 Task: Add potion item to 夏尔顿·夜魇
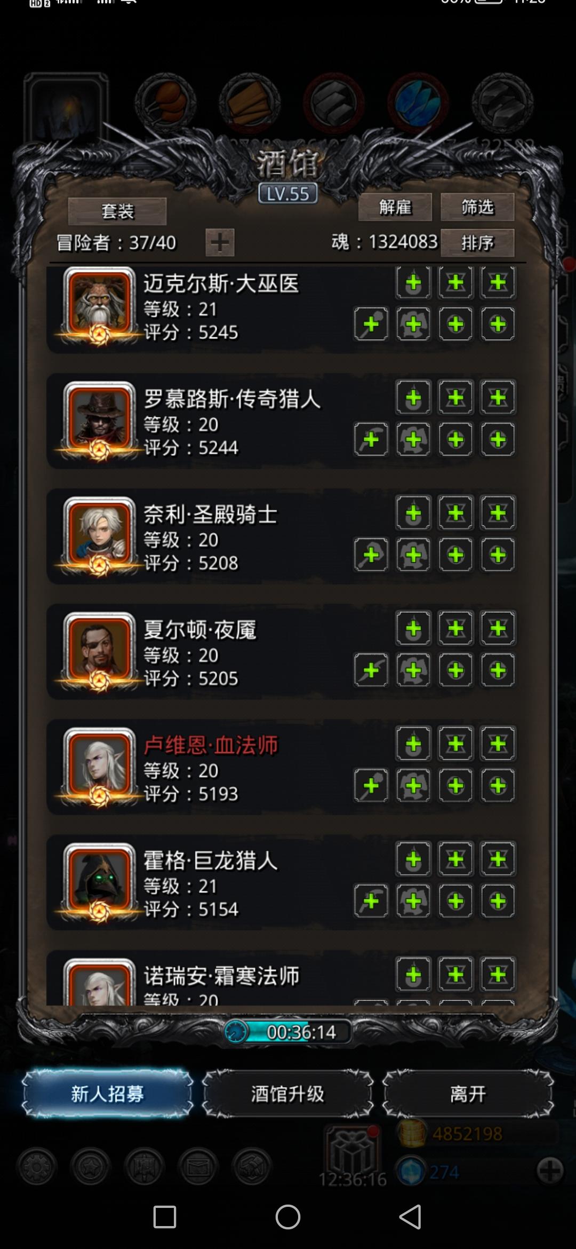point(413,628)
